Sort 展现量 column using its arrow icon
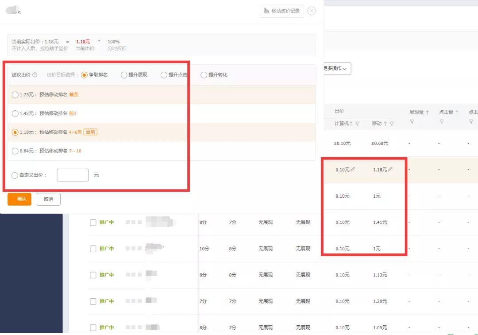Image resolution: width=478 pixels, height=335 pixels. tap(426, 112)
